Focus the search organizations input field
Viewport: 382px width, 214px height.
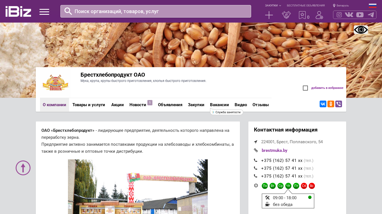click(x=156, y=11)
